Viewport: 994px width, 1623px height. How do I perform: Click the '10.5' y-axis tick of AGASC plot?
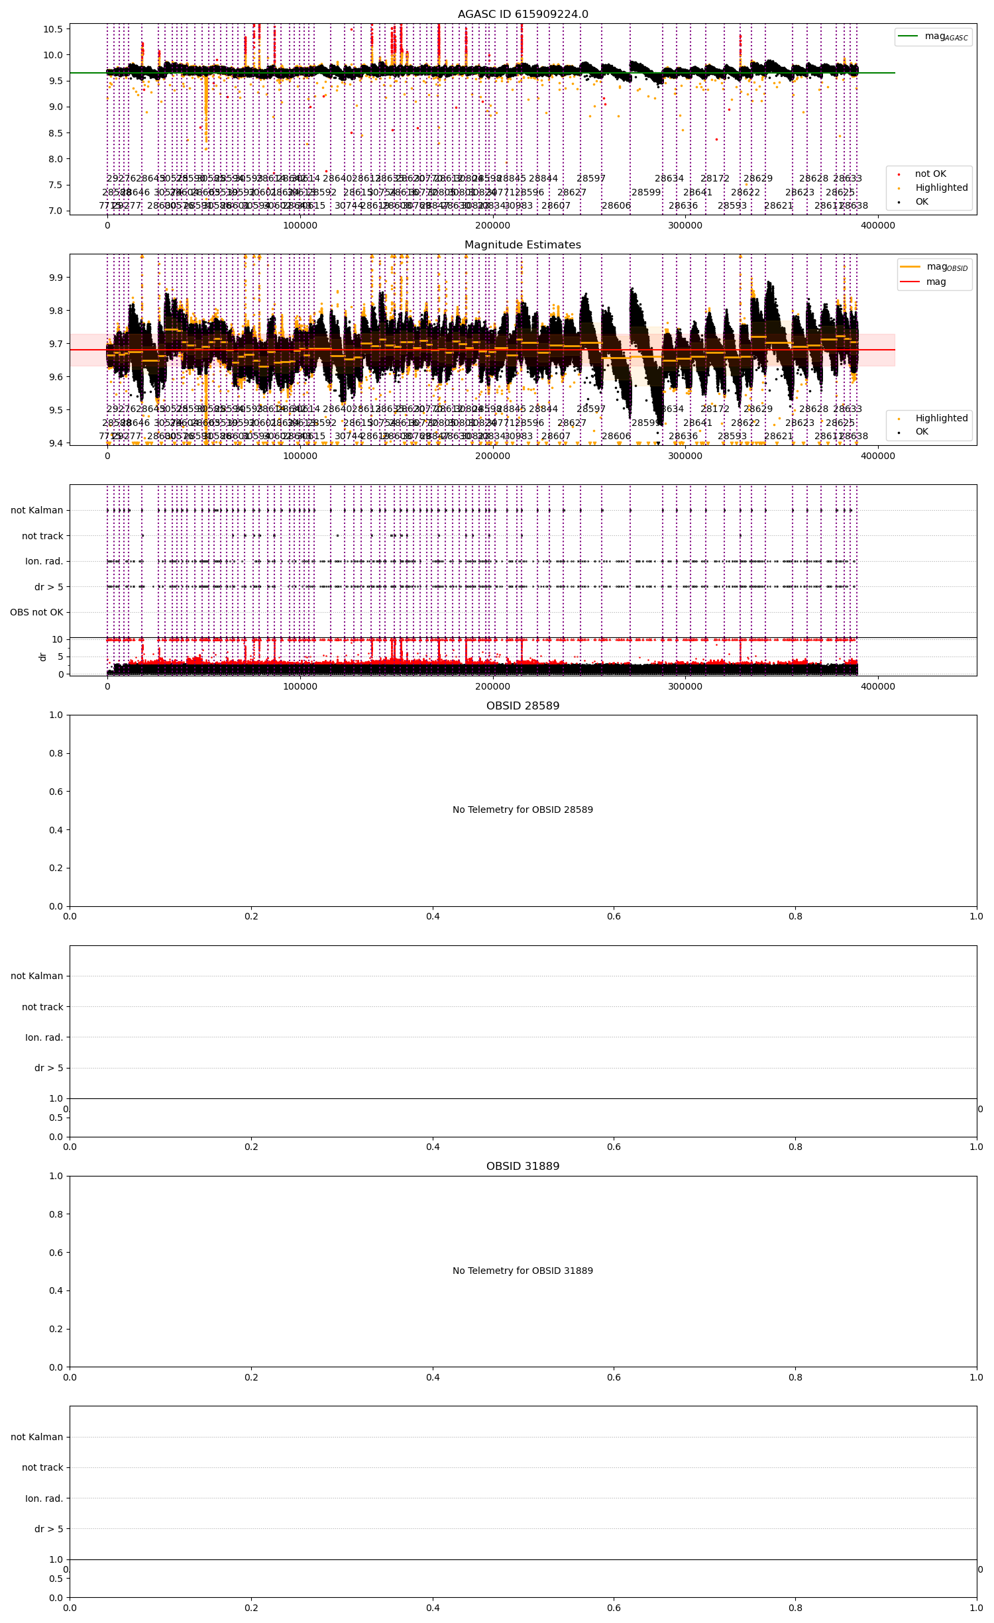[x=53, y=29]
